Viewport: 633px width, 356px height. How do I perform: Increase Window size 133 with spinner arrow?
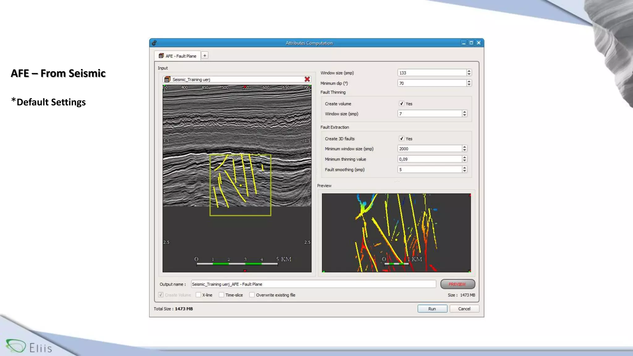point(469,71)
